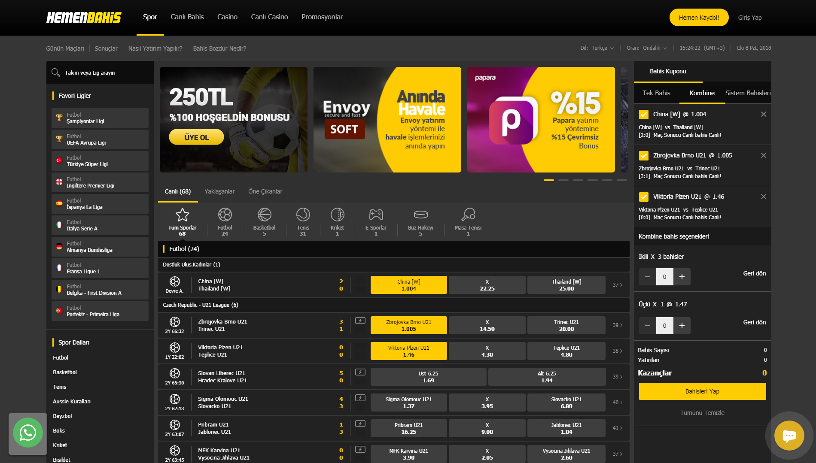
Task: Uncheck the China [W] bet checkbox
Action: (643, 114)
